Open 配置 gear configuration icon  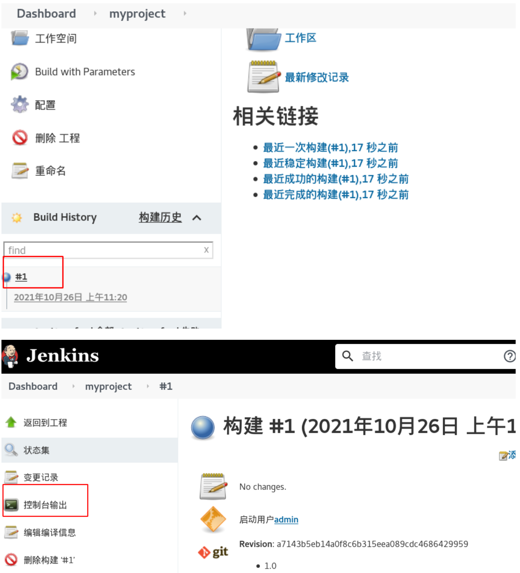pos(20,104)
